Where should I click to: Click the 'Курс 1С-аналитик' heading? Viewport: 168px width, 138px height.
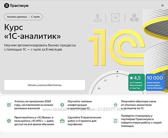(x=32, y=31)
